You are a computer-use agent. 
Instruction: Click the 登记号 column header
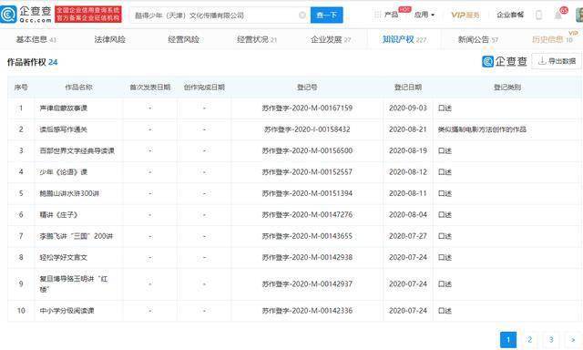tap(307, 87)
